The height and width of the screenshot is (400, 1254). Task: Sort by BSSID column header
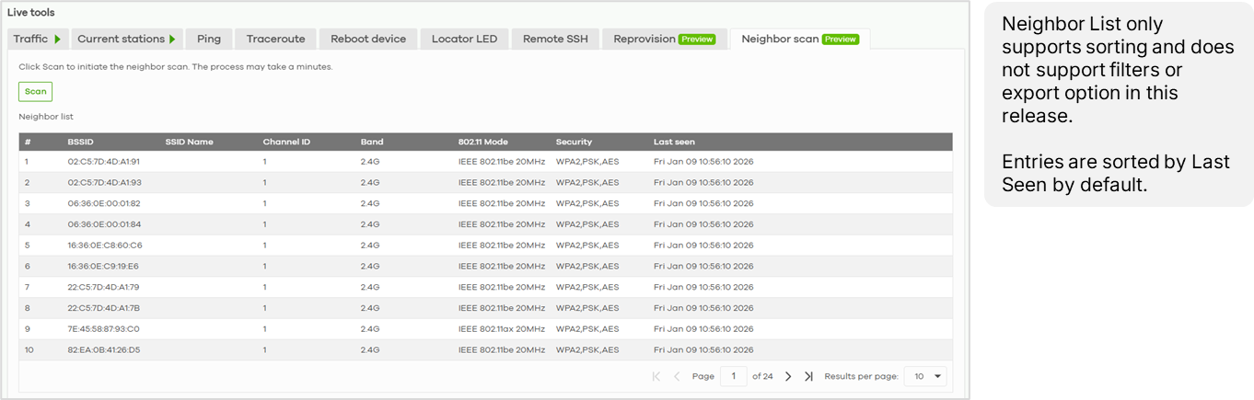[80, 142]
